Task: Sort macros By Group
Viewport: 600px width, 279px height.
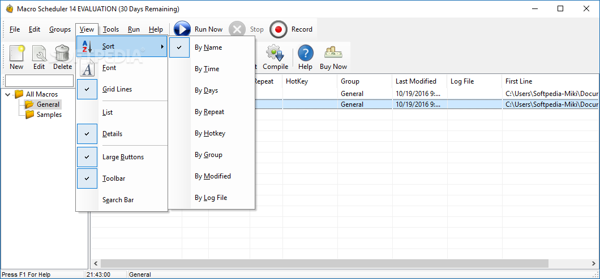Action: point(212,155)
